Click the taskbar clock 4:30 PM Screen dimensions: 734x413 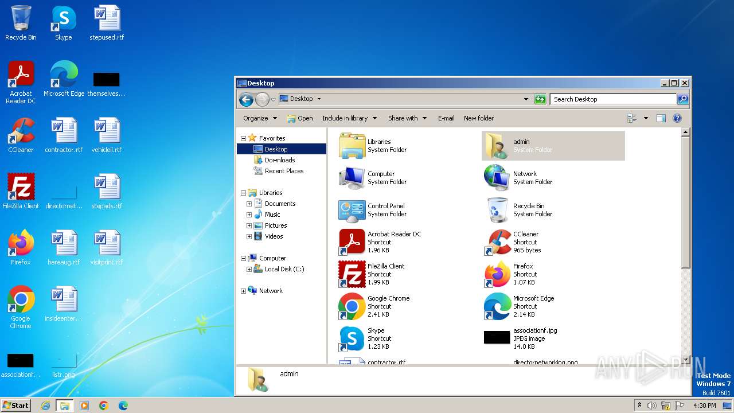[704, 406]
